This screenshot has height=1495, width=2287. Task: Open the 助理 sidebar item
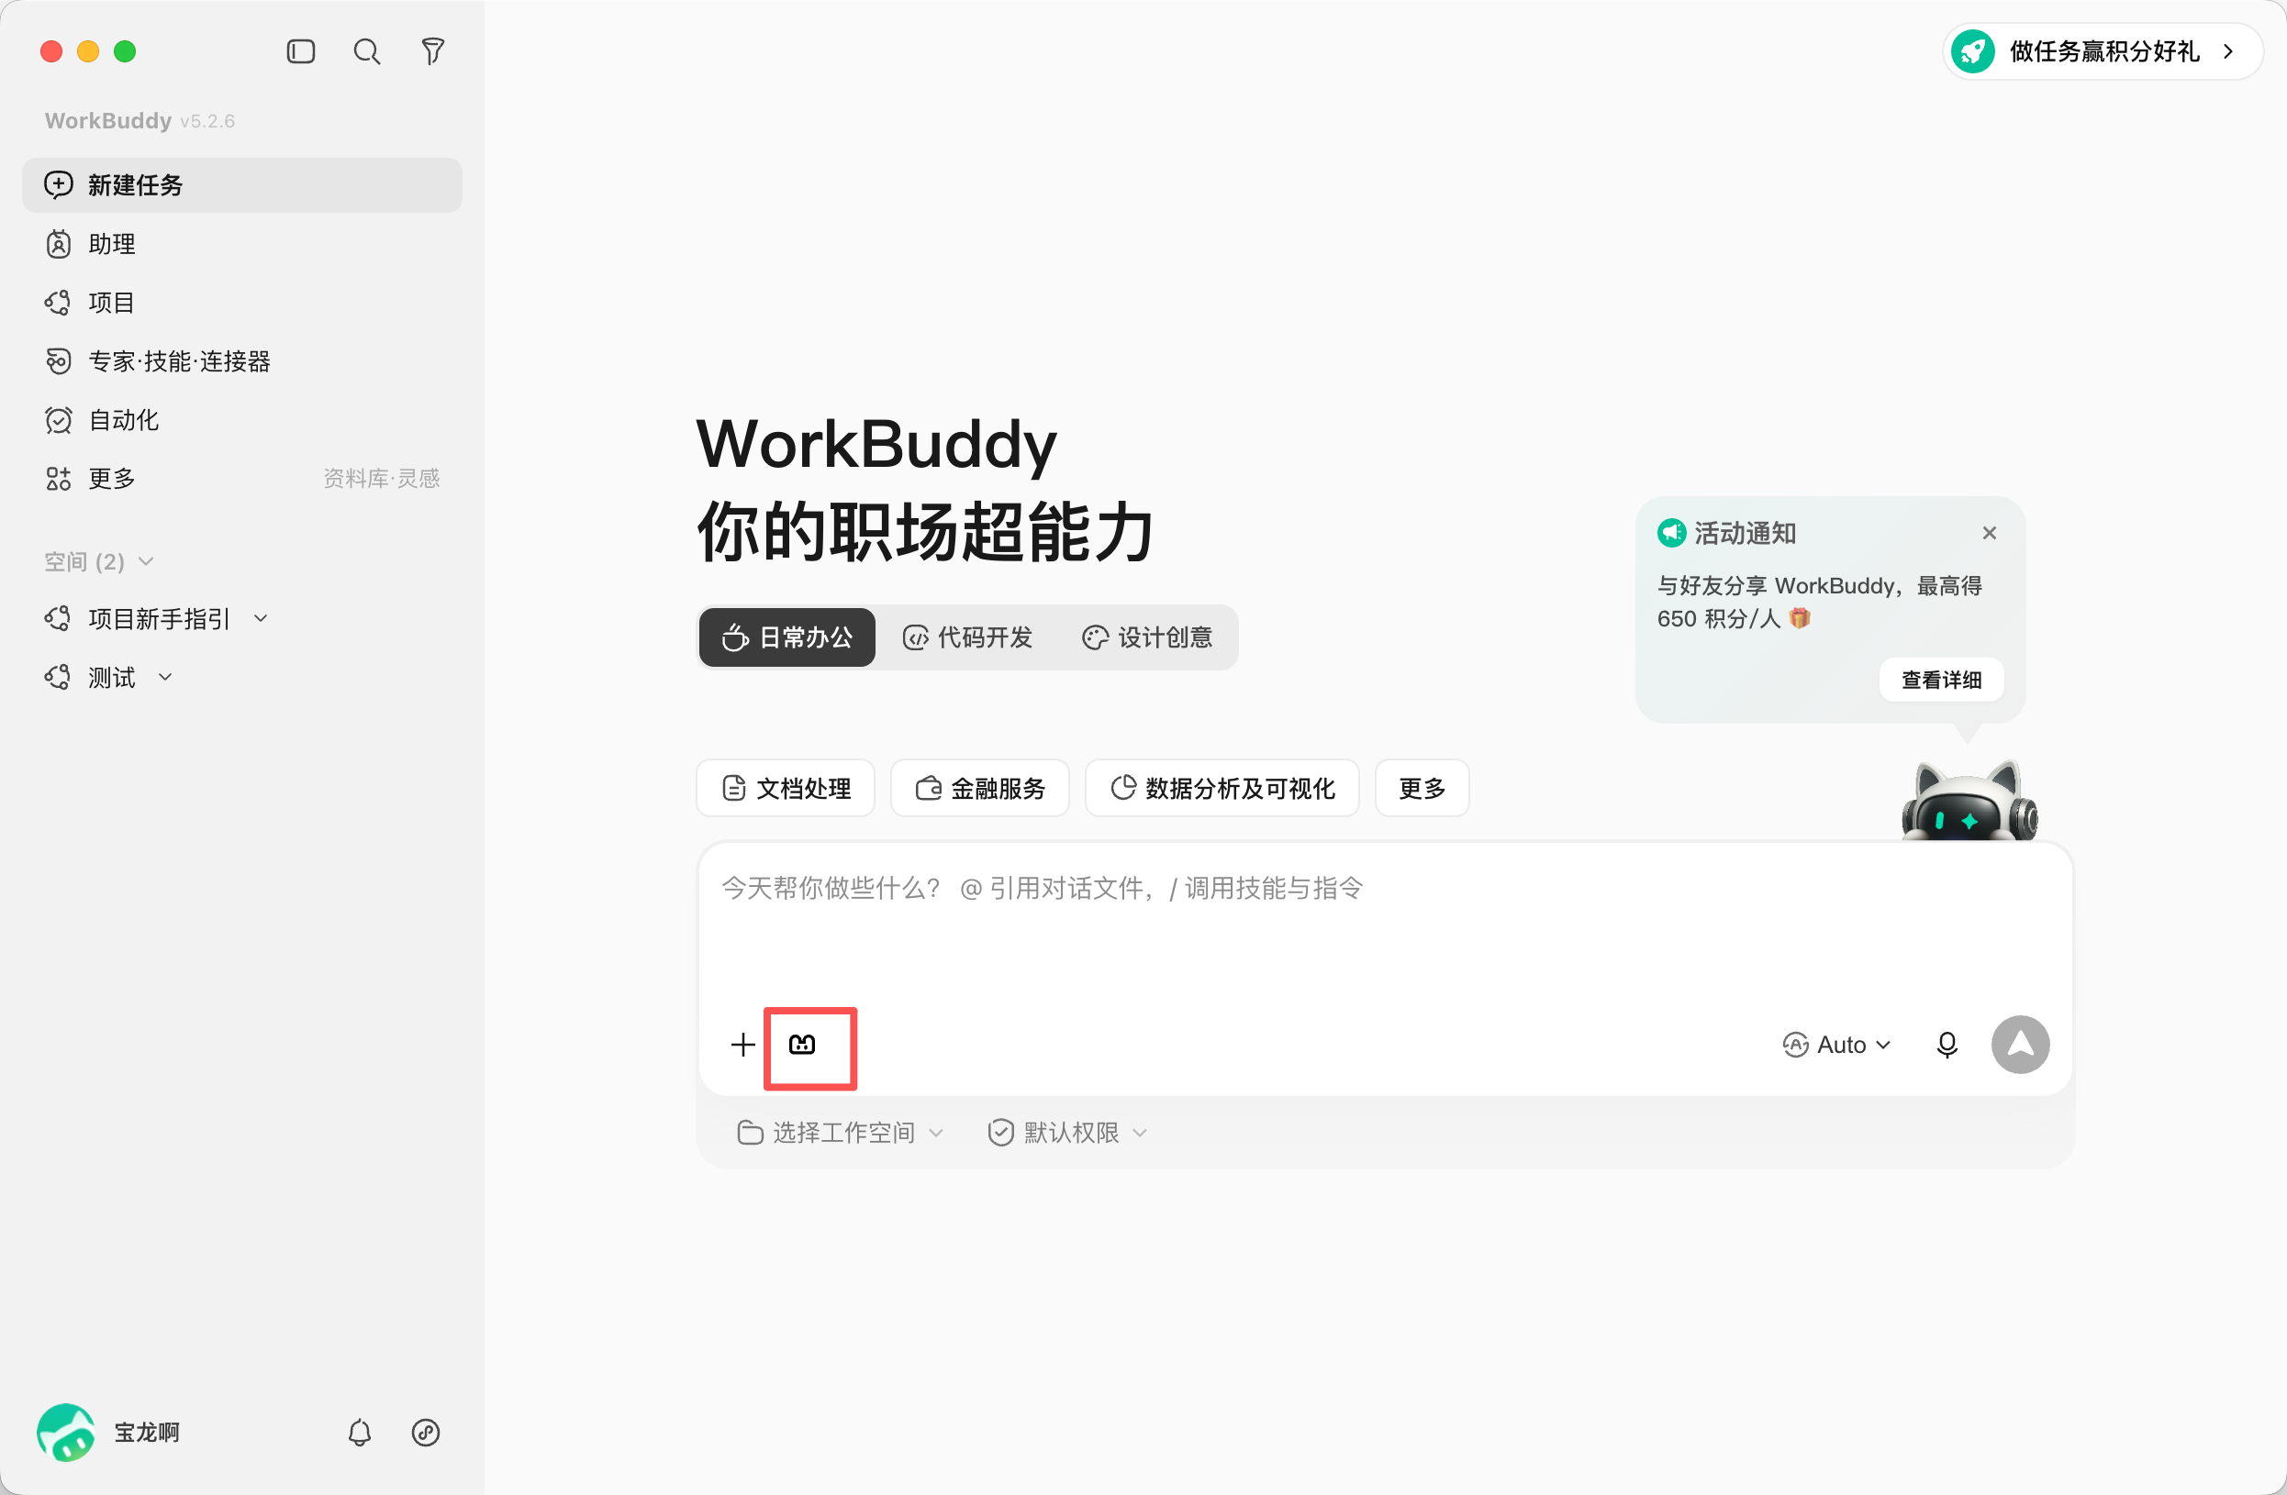coord(242,244)
